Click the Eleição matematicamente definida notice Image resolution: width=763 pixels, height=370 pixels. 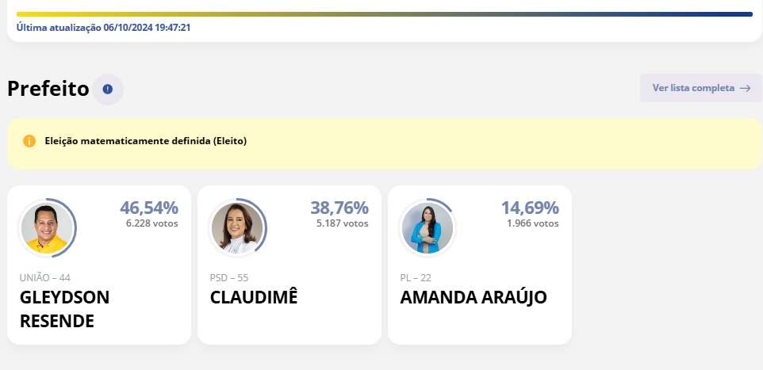click(x=145, y=141)
